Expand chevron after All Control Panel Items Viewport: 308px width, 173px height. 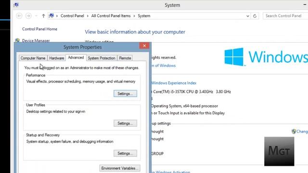(x=134, y=16)
